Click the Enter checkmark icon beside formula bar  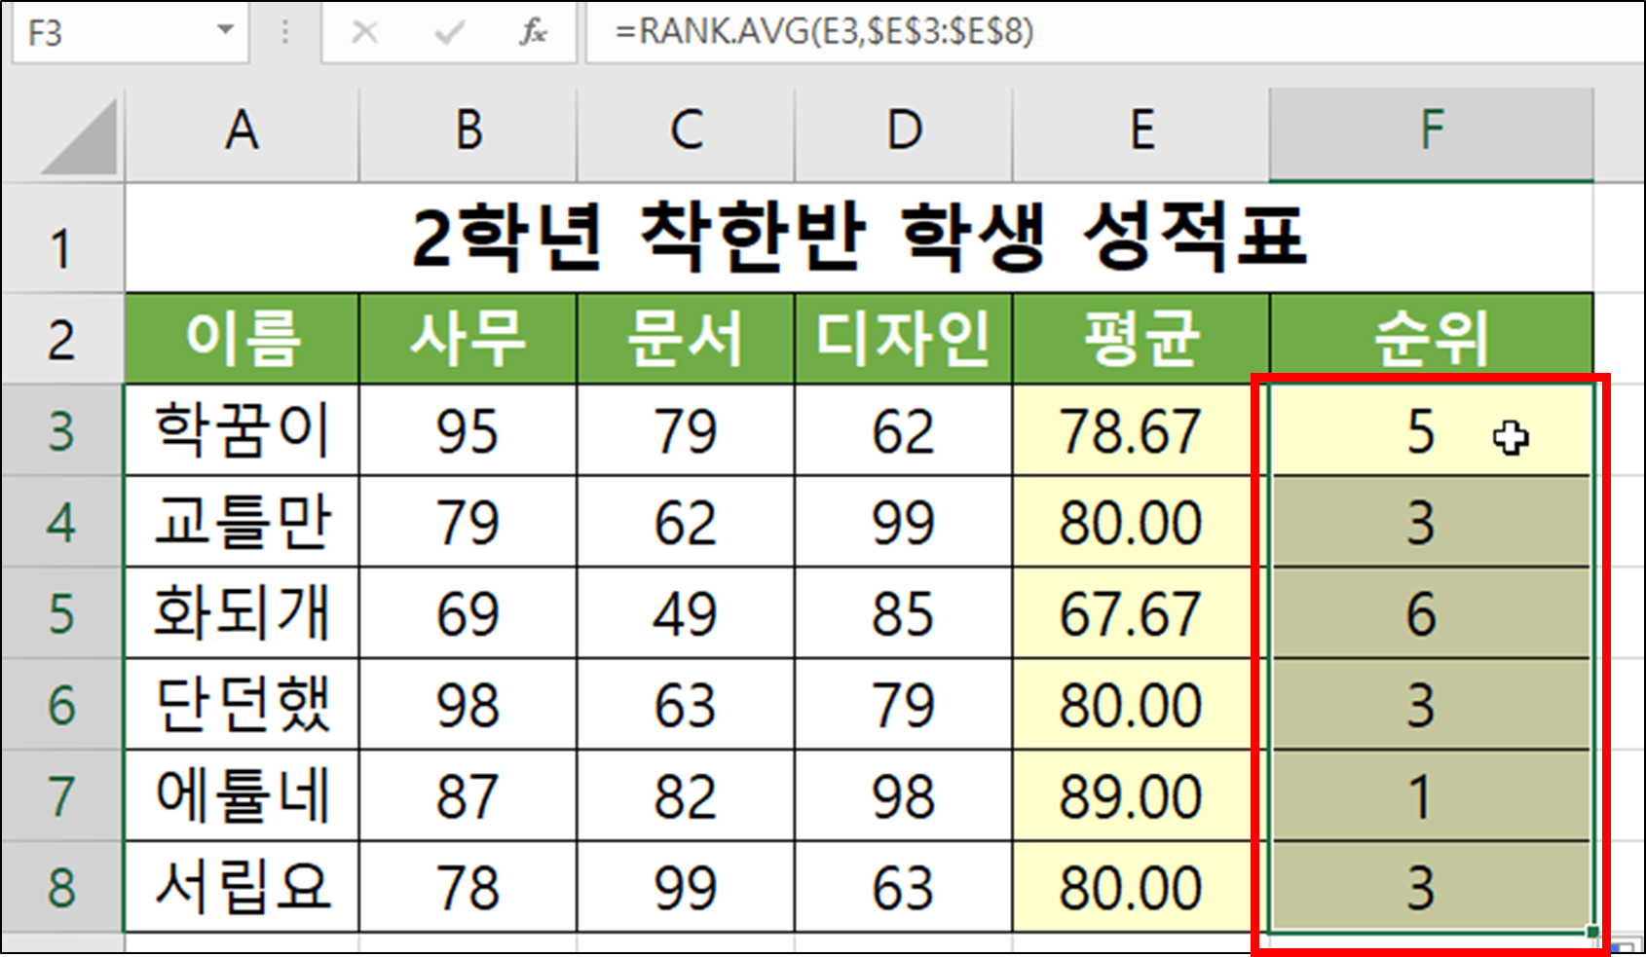tap(446, 32)
